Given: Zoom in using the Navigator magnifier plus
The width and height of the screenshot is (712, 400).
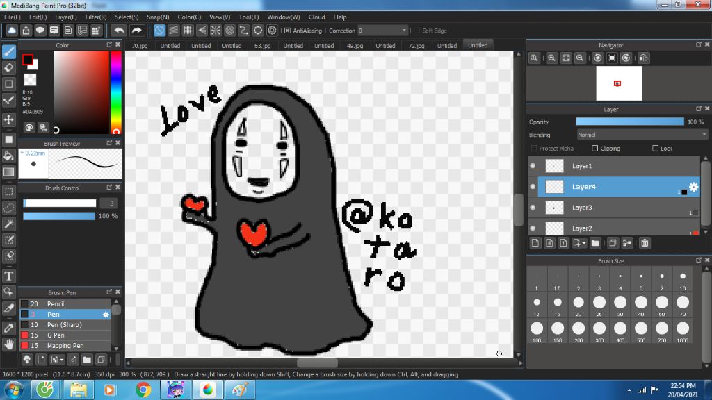Looking at the screenshot, I should 551,58.
